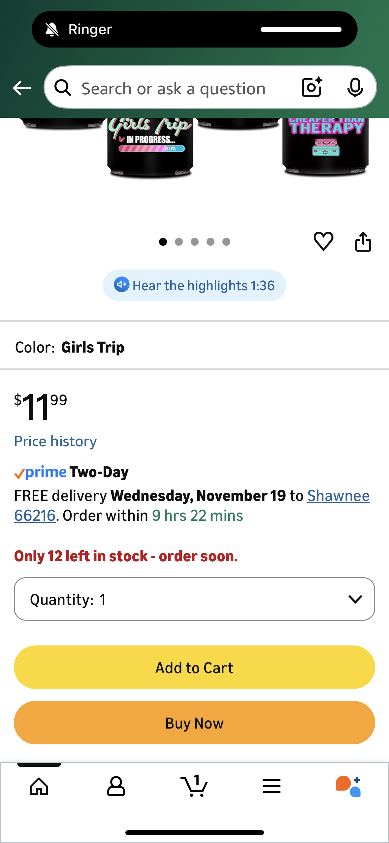The height and width of the screenshot is (843, 389).
Task: Open the Rufus AI assistant icon
Action: click(348, 786)
